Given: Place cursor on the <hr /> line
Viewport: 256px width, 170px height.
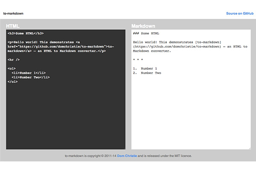Looking at the screenshot, I should pos(14,59).
